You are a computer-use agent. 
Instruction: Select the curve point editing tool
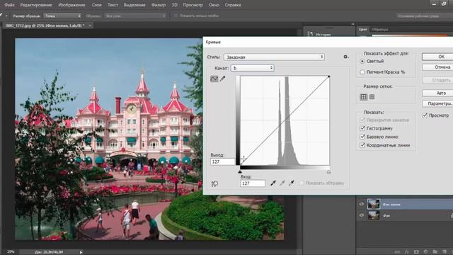point(214,79)
